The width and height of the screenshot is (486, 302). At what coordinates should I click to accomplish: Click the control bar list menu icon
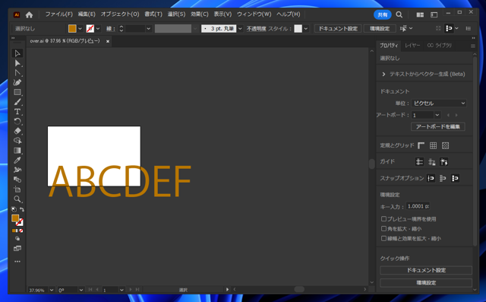(x=469, y=29)
